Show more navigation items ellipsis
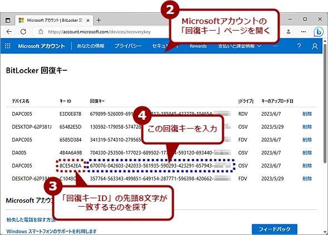 275,46
